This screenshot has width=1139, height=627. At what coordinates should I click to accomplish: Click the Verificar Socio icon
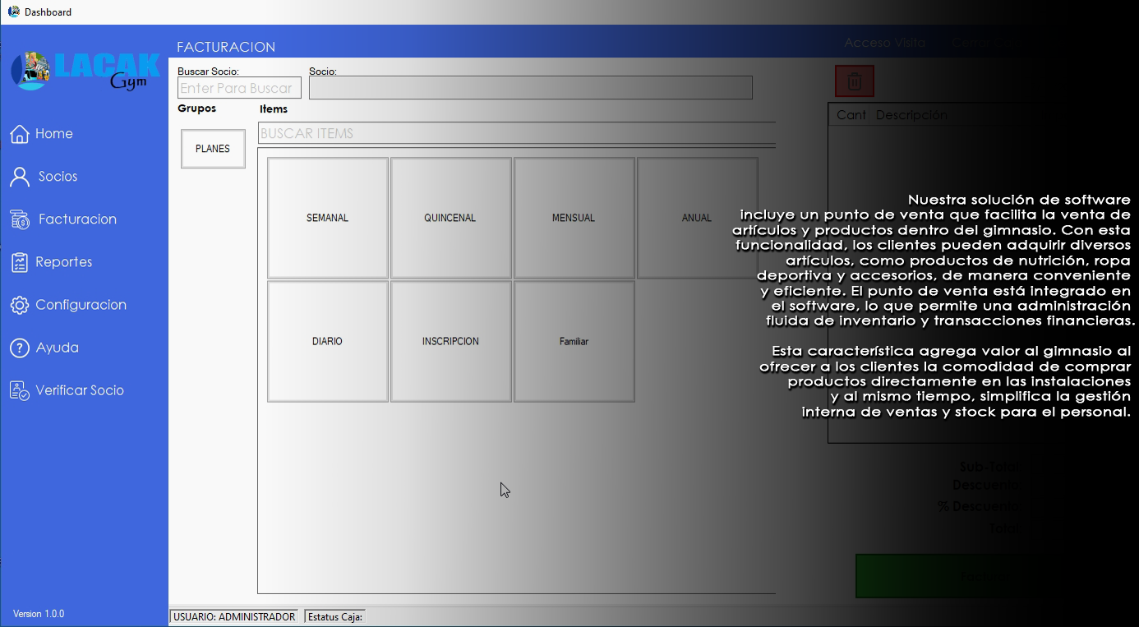(x=20, y=390)
